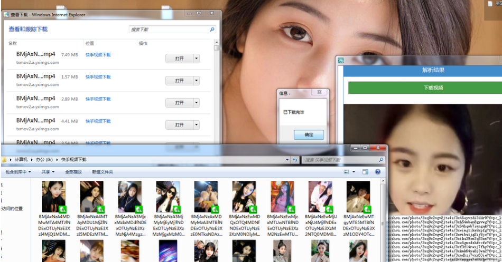The width and height of the screenshot is (502, 262).
Task: Click the blue help icon in Explorer
Action: [x=378, y=172]
